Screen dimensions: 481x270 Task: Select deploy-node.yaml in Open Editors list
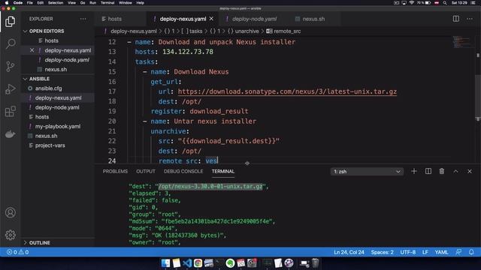[x=67, y=60]
